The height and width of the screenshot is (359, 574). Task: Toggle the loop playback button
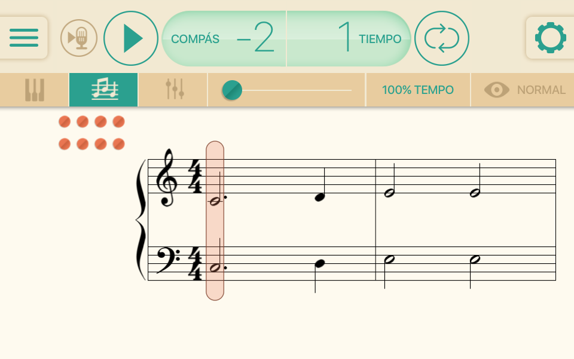tap(441, 38)
